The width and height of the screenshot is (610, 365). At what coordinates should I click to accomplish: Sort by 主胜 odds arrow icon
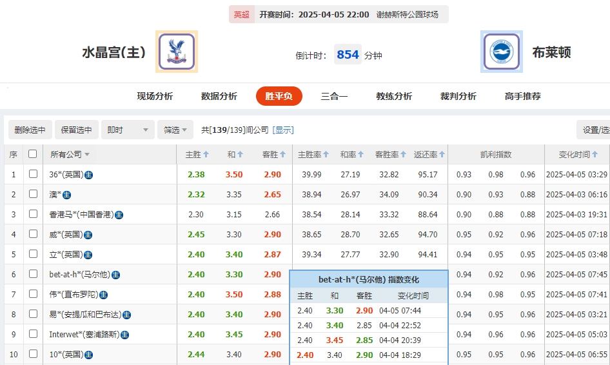206,155
